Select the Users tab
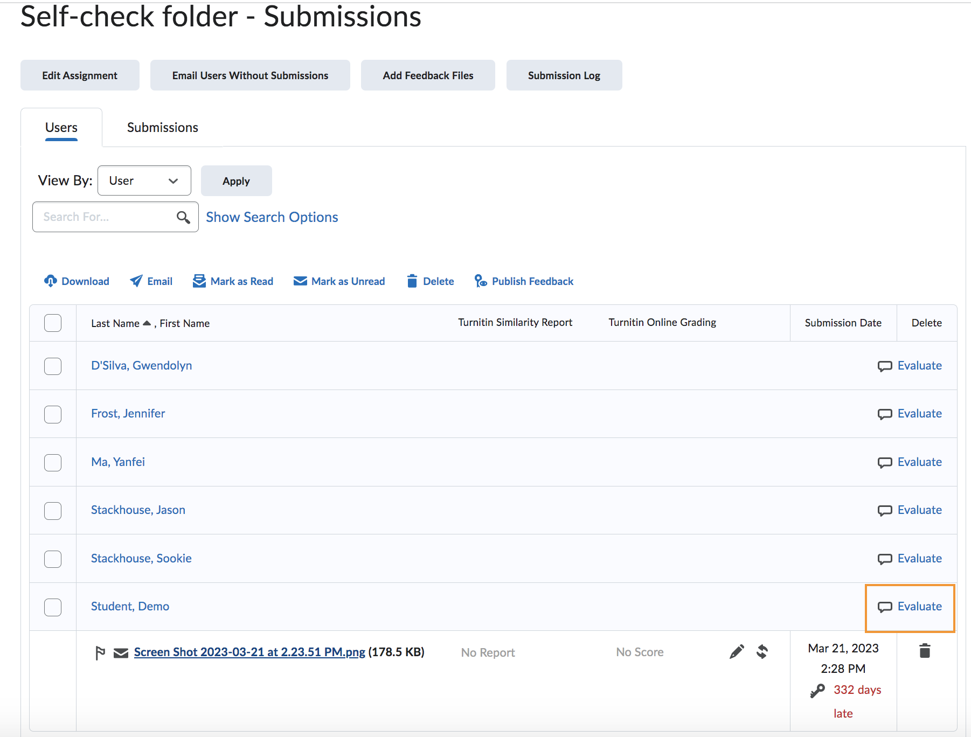This screenshot has height=737, width=971. [61, 128]
